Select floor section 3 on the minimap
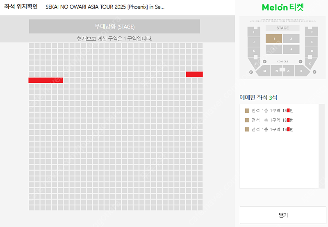The height and width of the screenshot is (227, 328). (274, 49)
